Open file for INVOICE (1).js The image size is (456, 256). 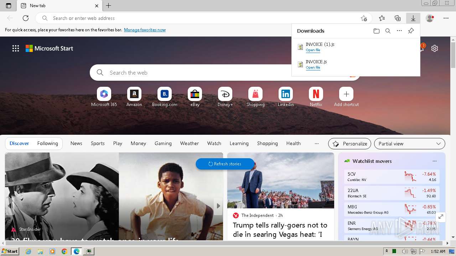coord(313,50)
